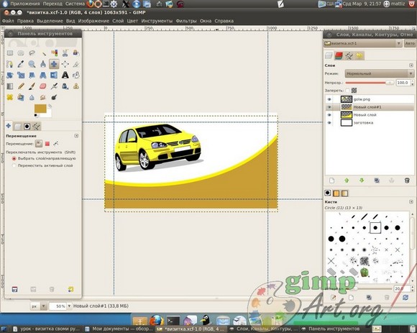The width and height of the screenshot is (417, 333).
Task: Select the Rectangle Select tool
Action: (10, 53)
